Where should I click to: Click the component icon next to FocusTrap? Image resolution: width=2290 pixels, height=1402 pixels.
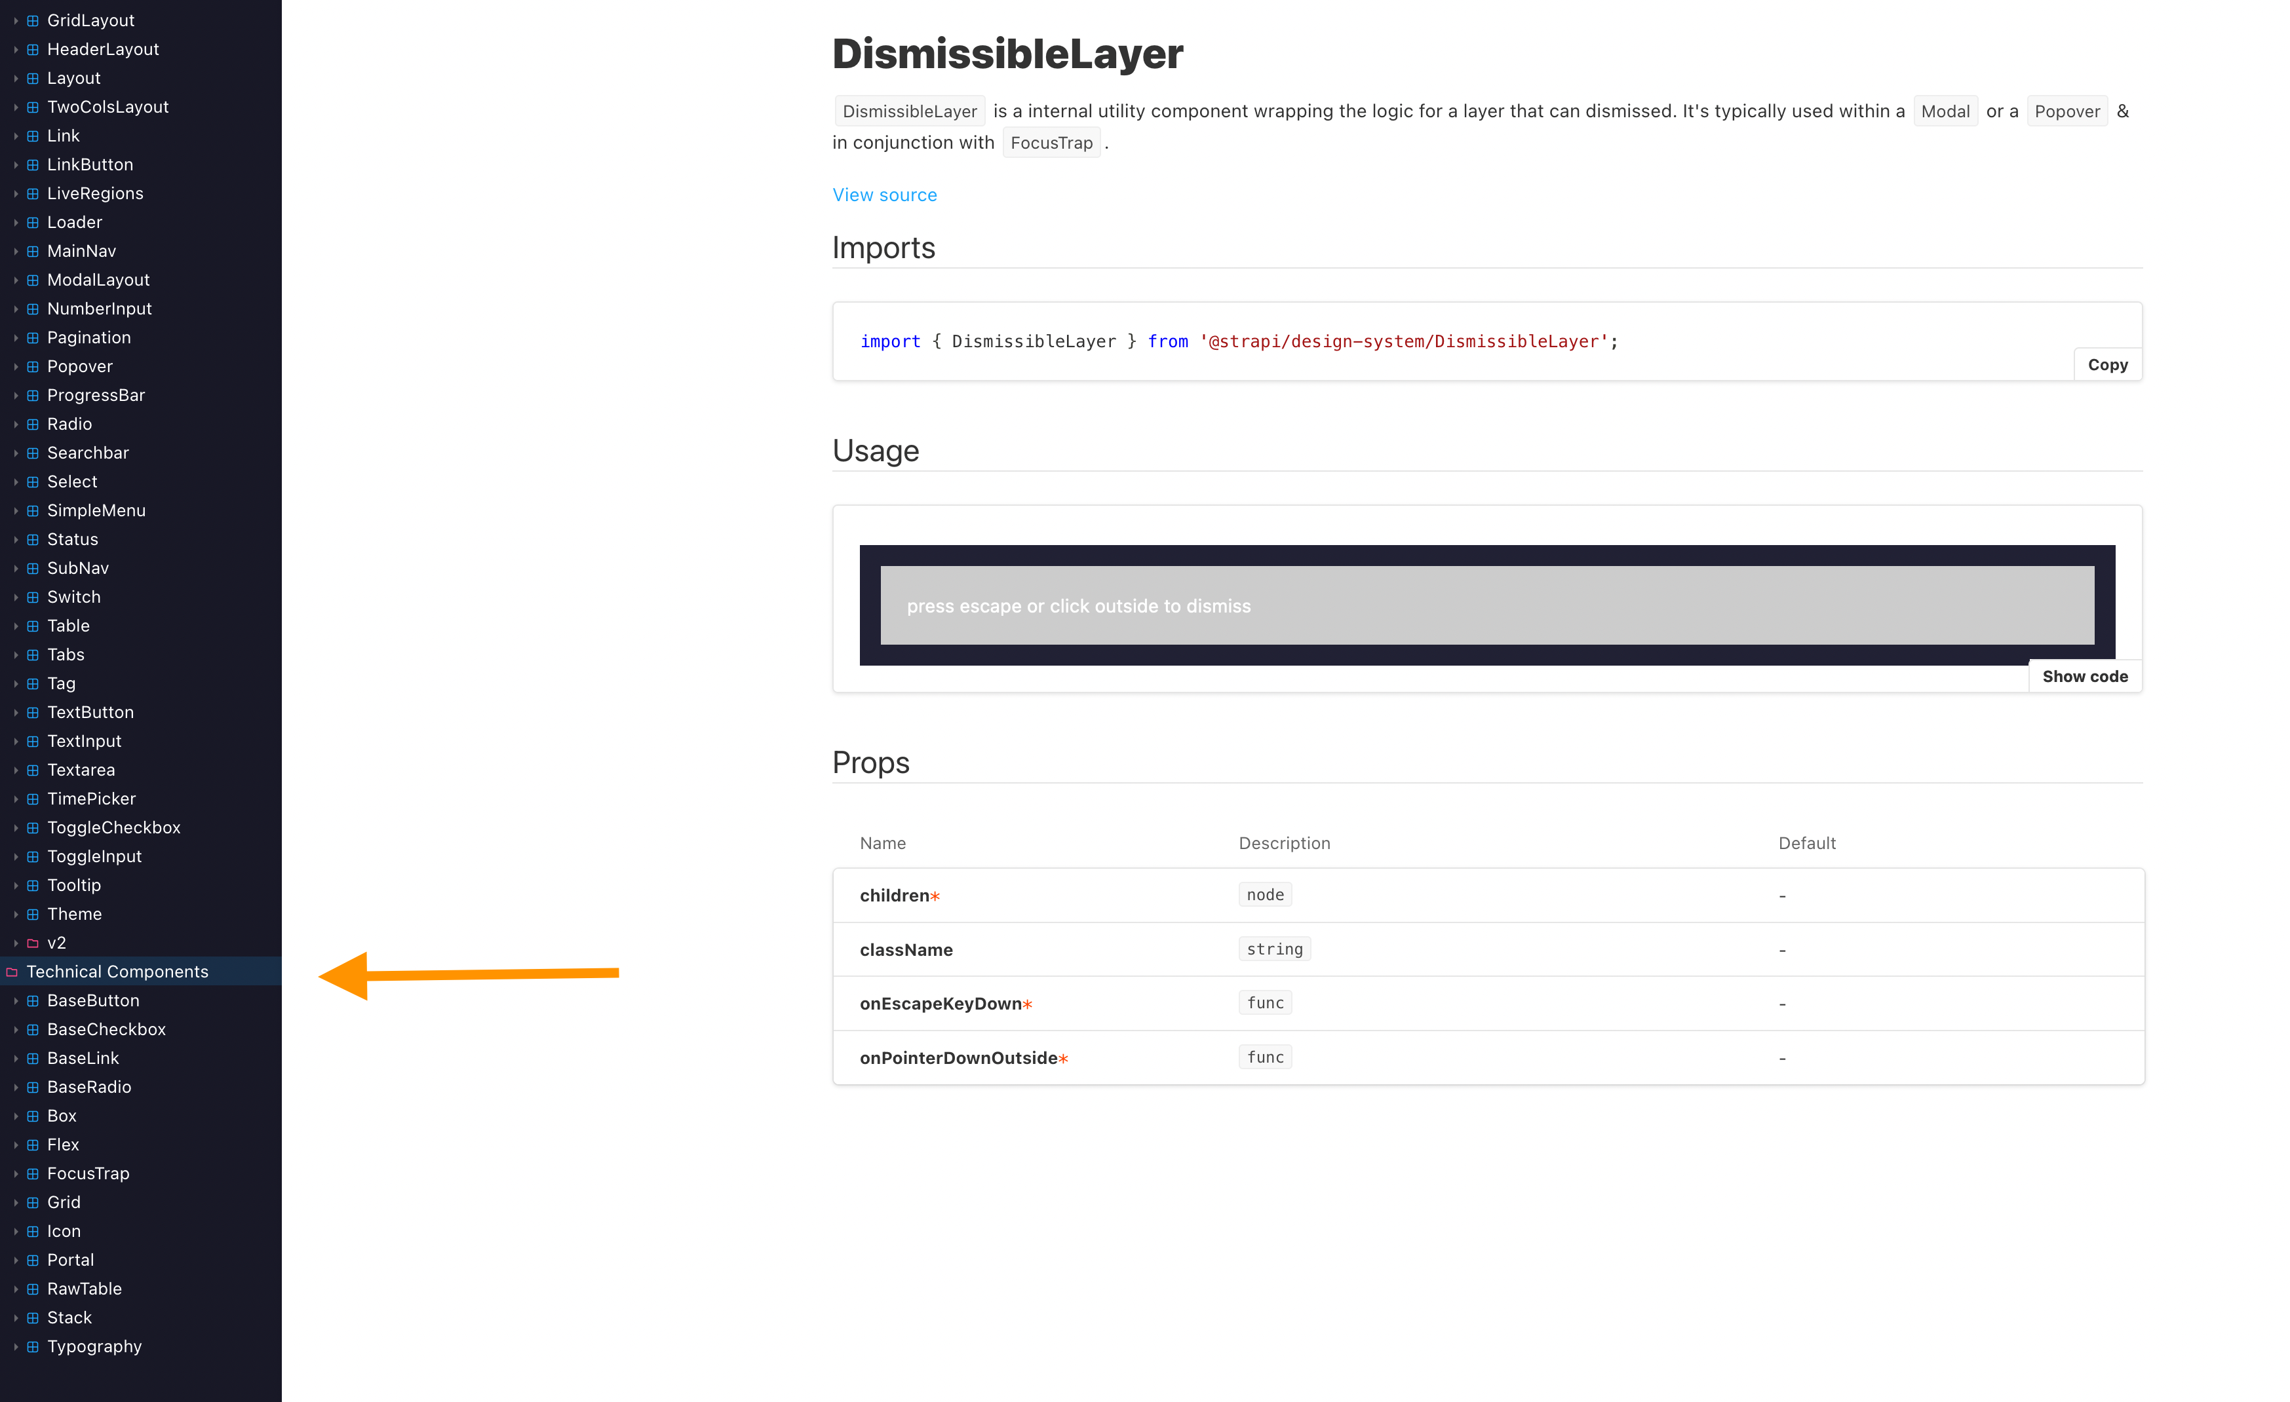tap(33, 1173)
